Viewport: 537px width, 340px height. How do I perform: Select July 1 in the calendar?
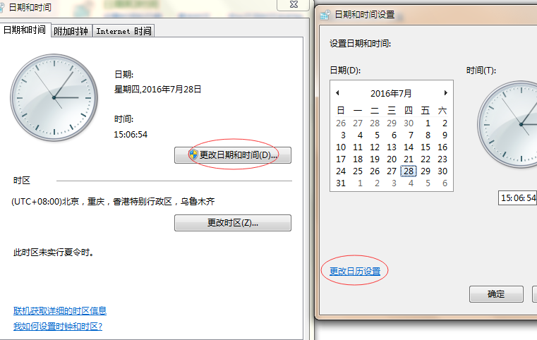tap(428, 123)
